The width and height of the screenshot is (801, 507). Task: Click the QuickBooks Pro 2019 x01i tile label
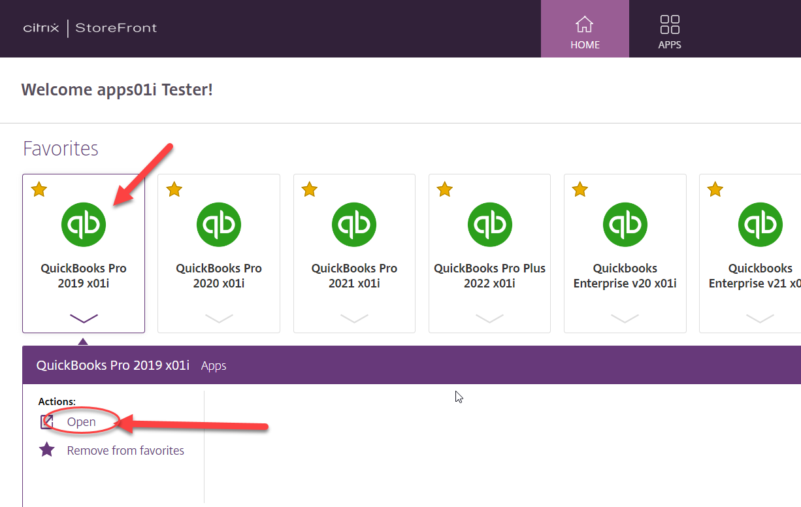click(x=84, y=276)
